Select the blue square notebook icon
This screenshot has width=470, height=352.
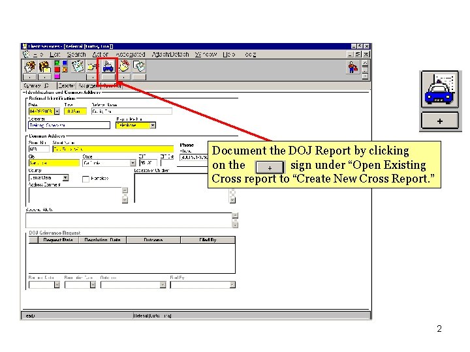(65, 63)
